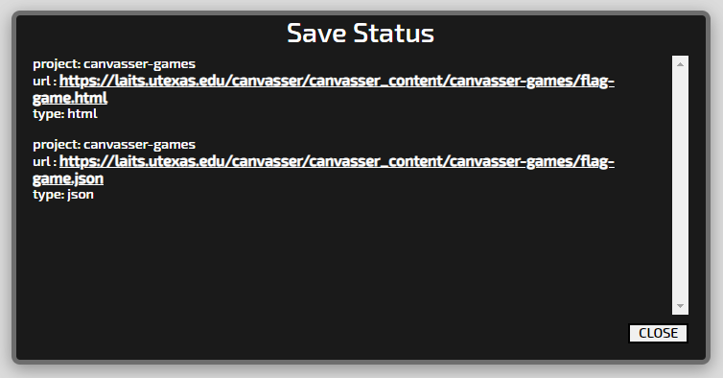Click 'canvasser-games' project name in html entry
Viewport: 723px width, 378px height.
[140, 63]
